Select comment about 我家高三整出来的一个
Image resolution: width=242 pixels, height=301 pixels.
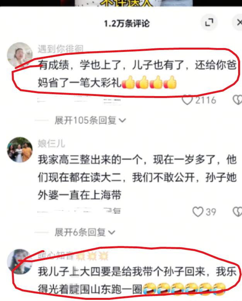(x=137, y=177)
